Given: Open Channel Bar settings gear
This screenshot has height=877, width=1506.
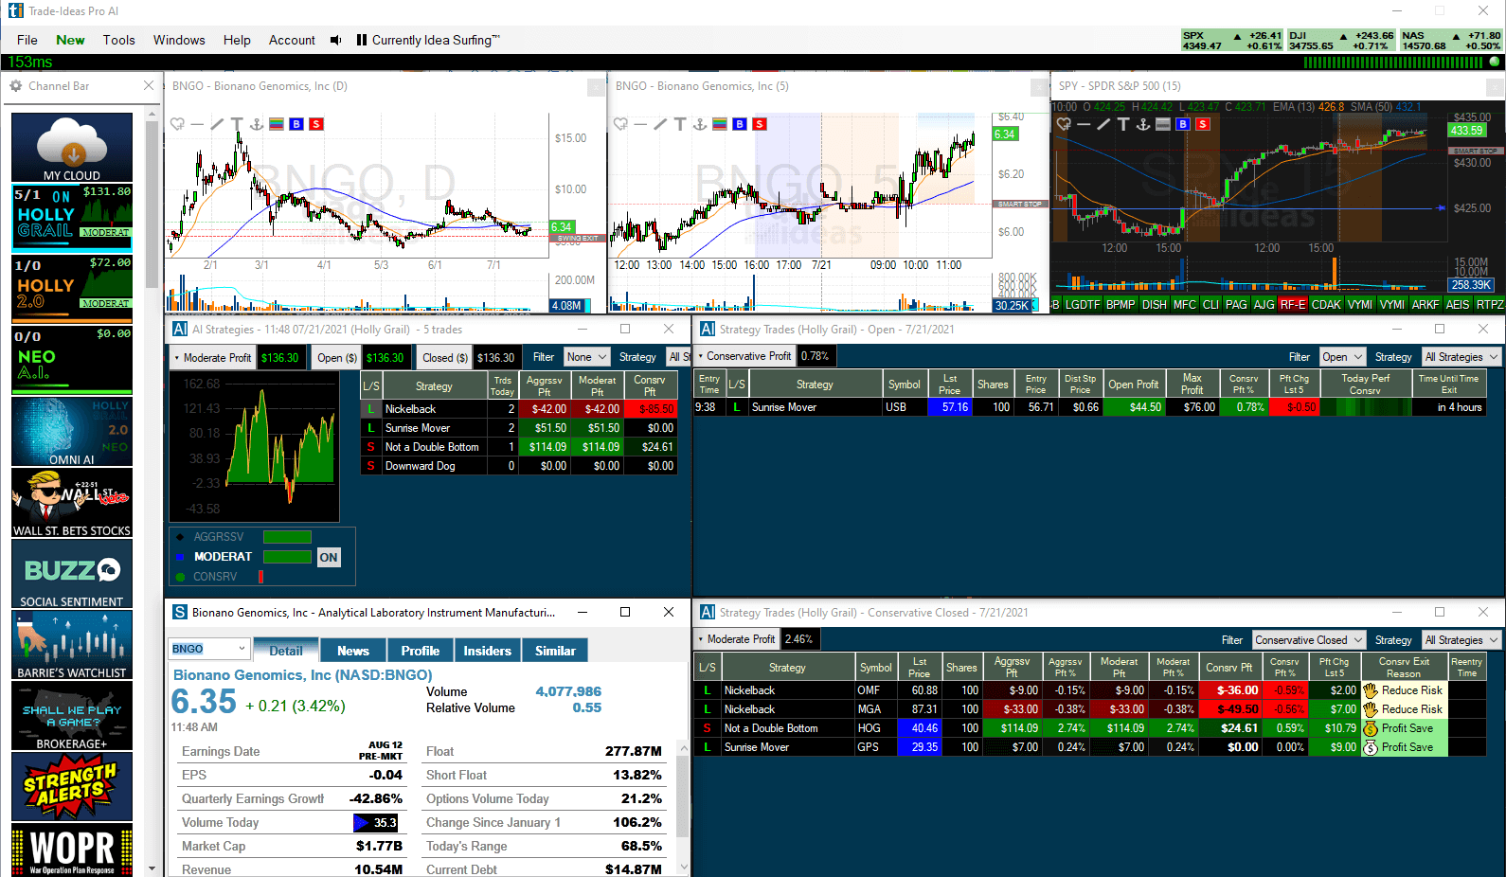Looking at the screenshot, I should (16, 85).
